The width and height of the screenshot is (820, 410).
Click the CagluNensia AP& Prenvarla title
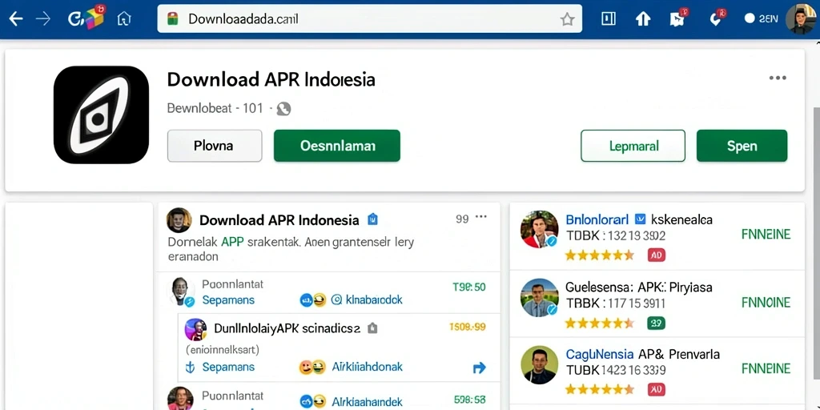(x=643, y=355)
